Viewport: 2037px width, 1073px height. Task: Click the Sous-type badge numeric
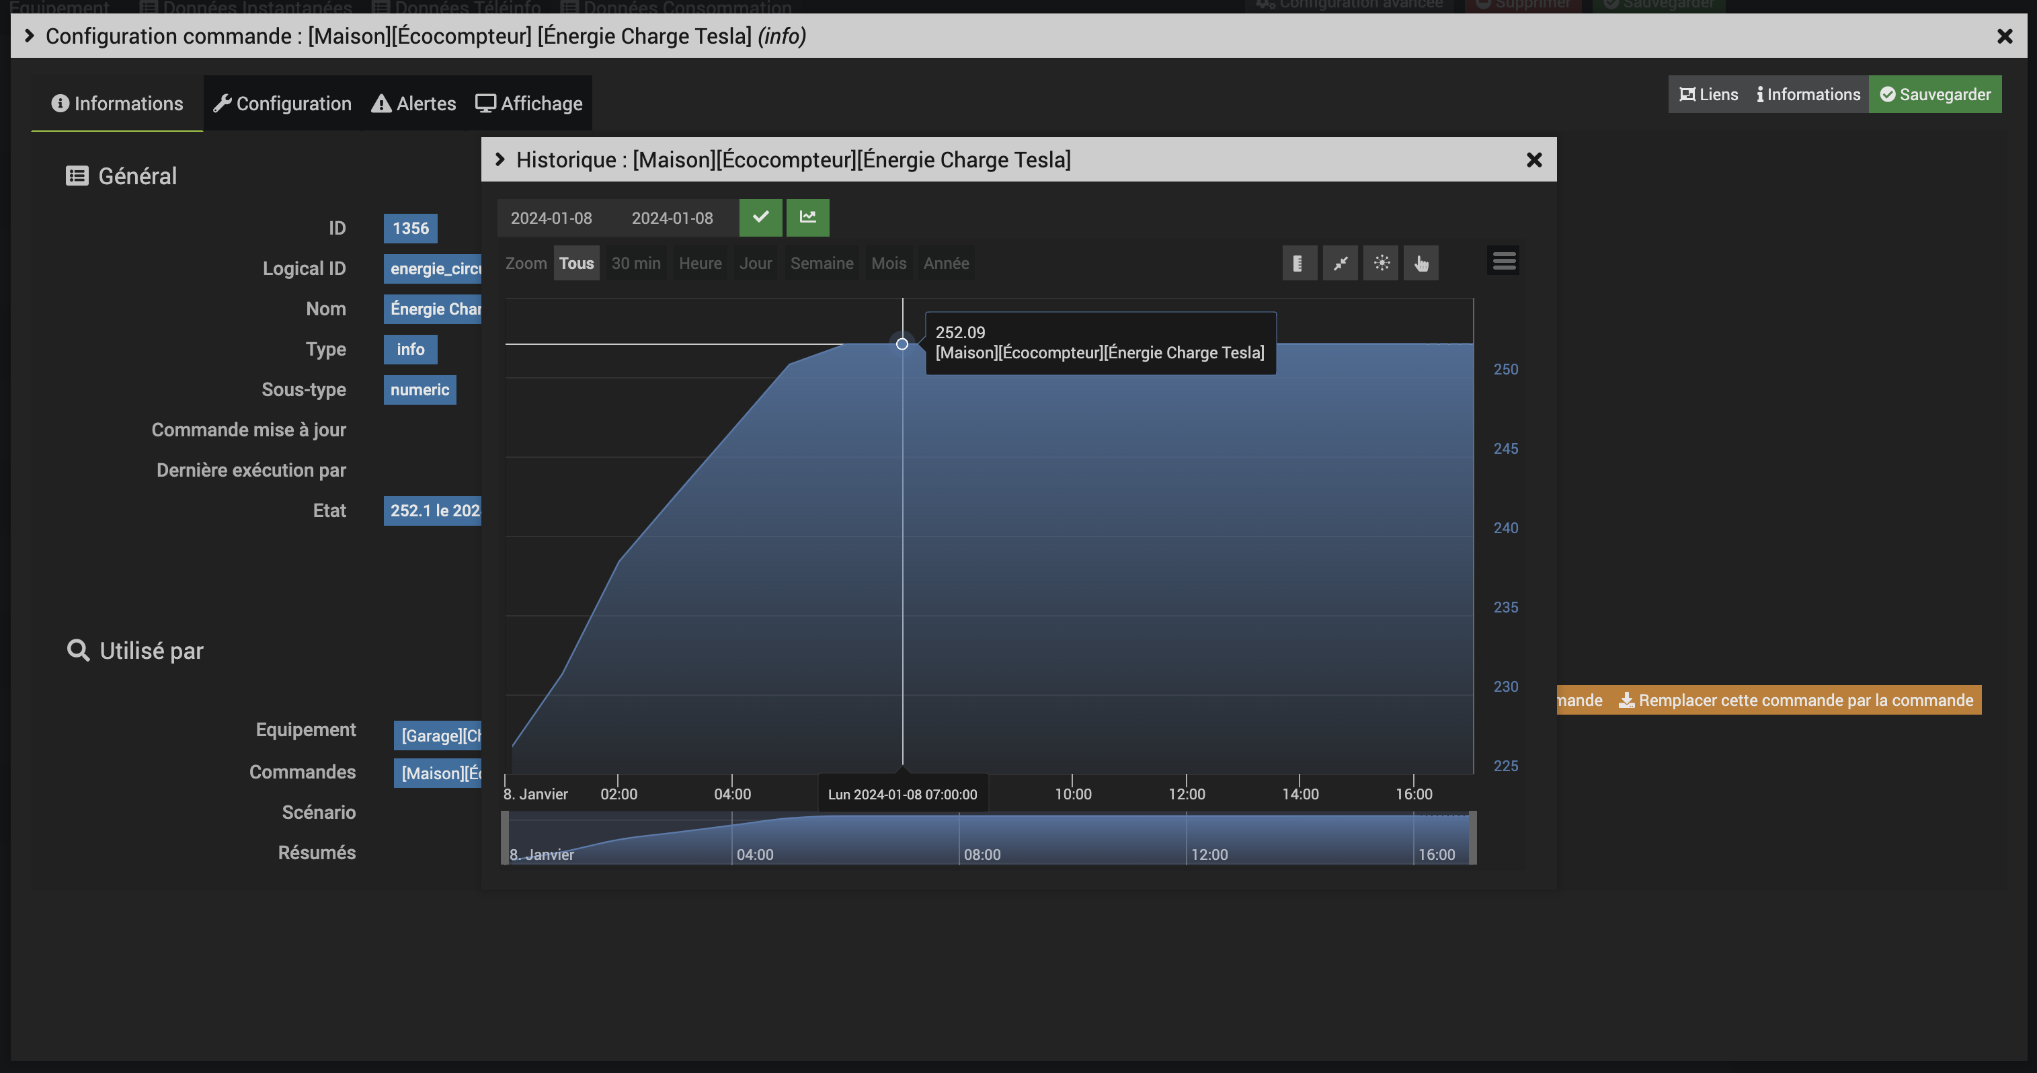[420, 390]
